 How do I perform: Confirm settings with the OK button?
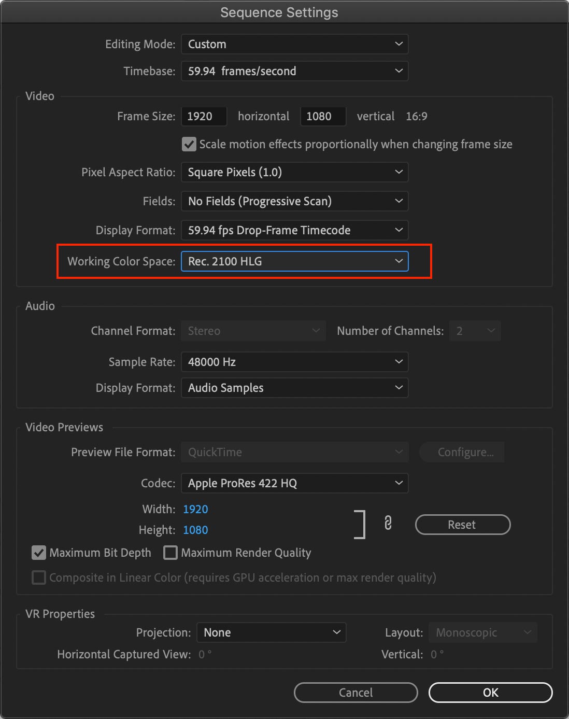pos(491,693)
